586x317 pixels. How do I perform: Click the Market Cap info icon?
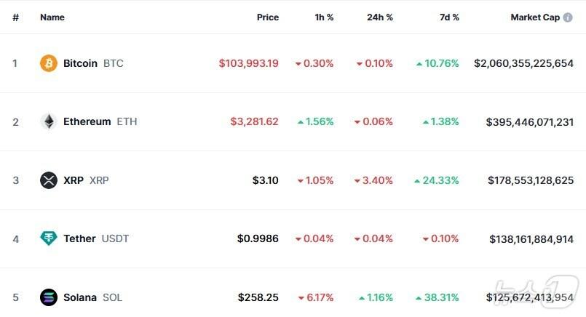coord(568,17)
